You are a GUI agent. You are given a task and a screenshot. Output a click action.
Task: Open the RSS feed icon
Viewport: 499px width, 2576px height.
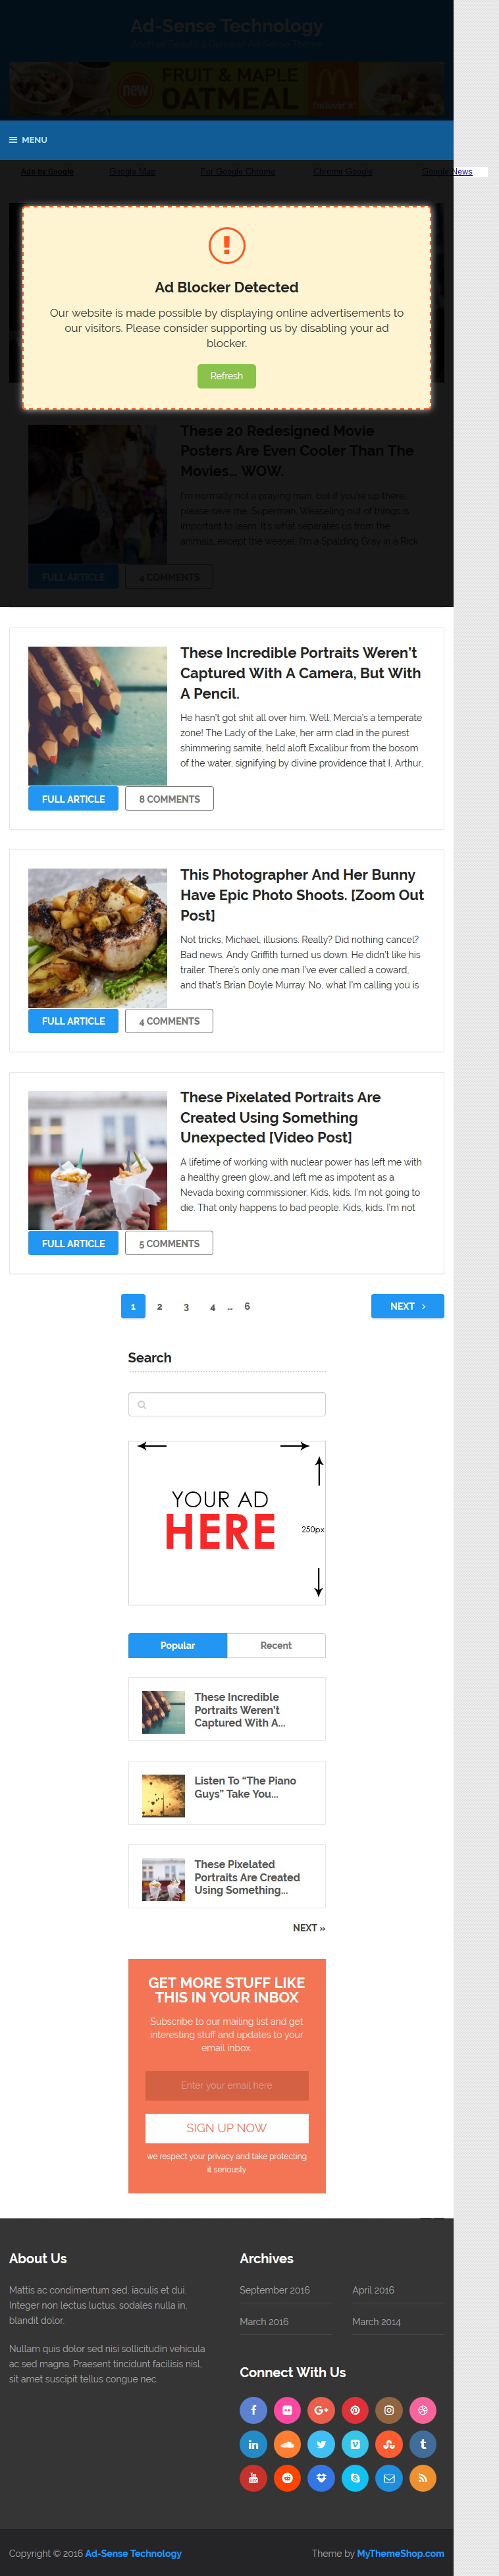click(423, 2478)
